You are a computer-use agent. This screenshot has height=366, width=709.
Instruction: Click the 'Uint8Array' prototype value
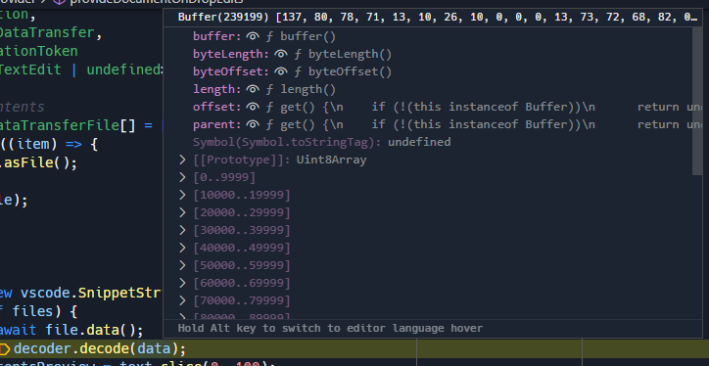coord(331,160)
